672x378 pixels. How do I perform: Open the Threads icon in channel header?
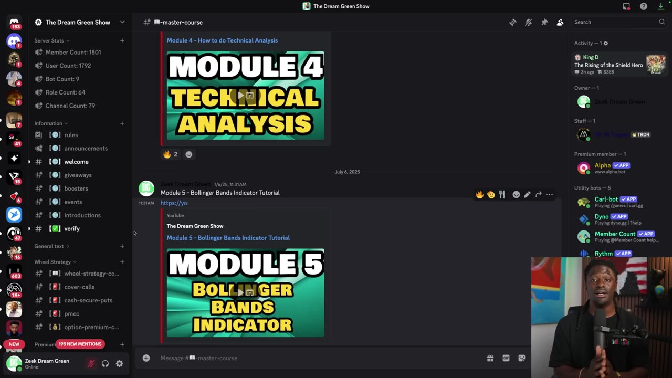pyautogui.click(x=513, y=22)
